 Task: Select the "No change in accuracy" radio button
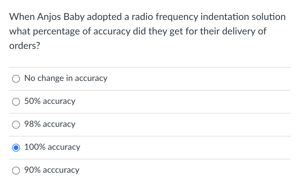pos(16,78)
